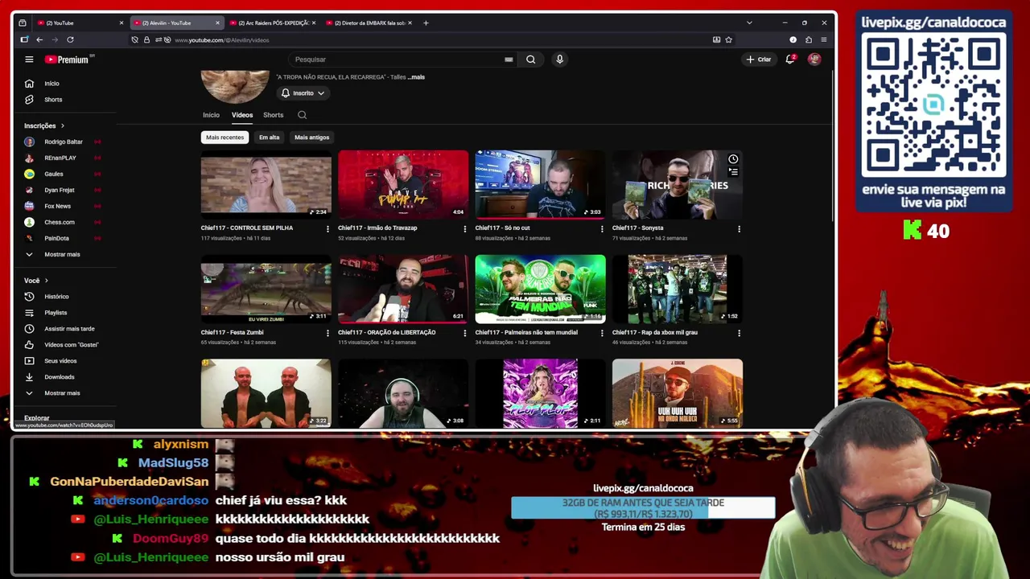The image size is (1030, 579).
Task: Go back with browser back arrow
Action: pyautogui.click(x=39, y=39)
